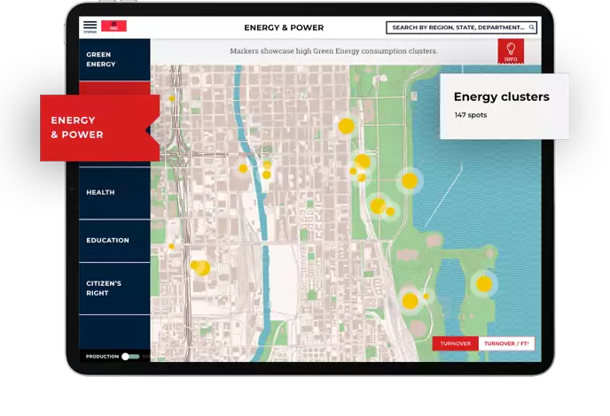Switch map to Turnover view
This screenshot has width=610, height=416.
click(455, 343)
